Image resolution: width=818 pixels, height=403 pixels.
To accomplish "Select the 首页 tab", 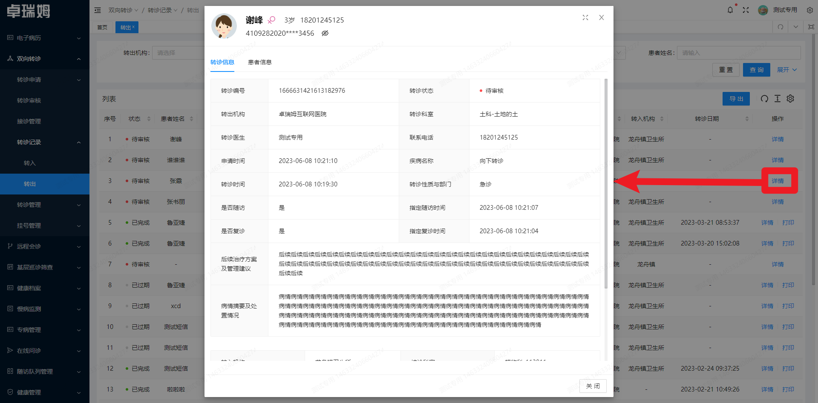I will click(102, 27).
